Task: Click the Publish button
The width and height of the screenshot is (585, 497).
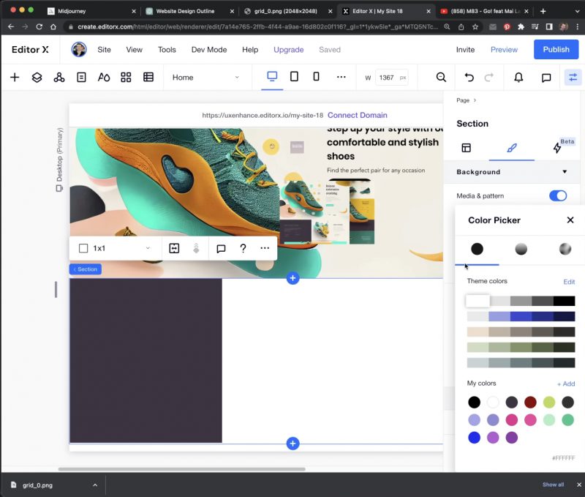Action: tap(556, 50)
